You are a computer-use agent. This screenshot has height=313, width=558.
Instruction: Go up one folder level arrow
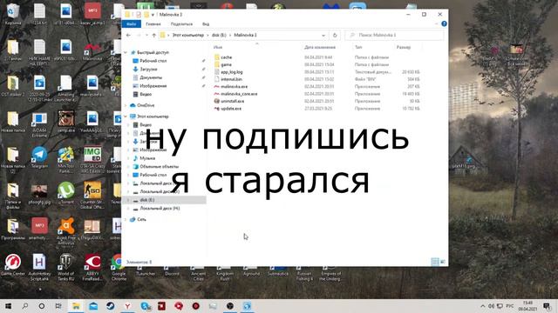point(154,35)
